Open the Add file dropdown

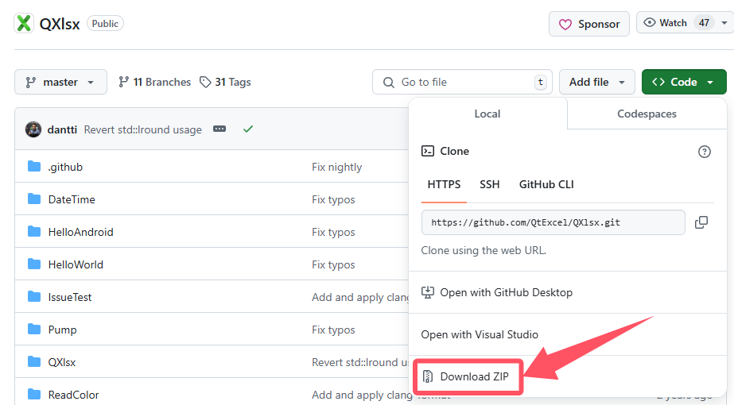click(x=597, y=82)
